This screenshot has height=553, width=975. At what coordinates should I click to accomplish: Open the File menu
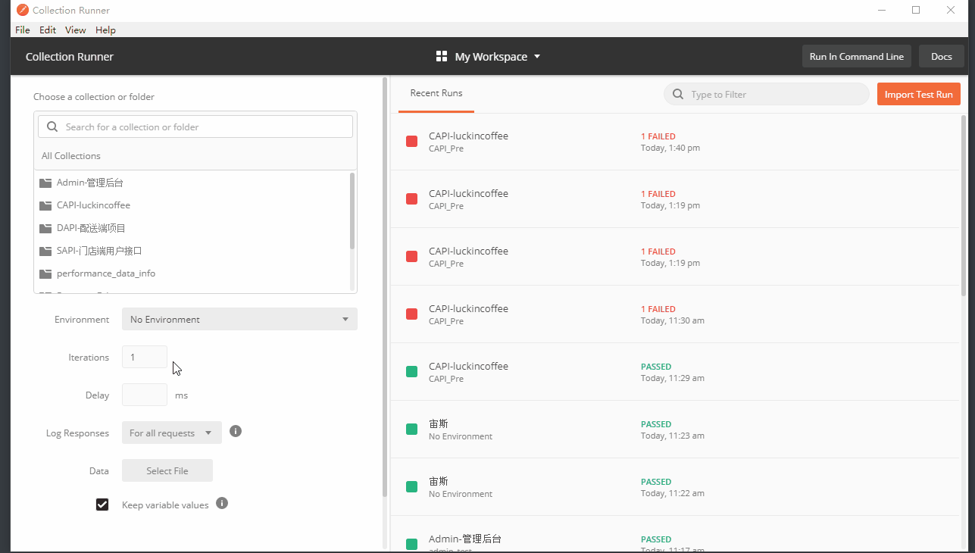point(23,30)
